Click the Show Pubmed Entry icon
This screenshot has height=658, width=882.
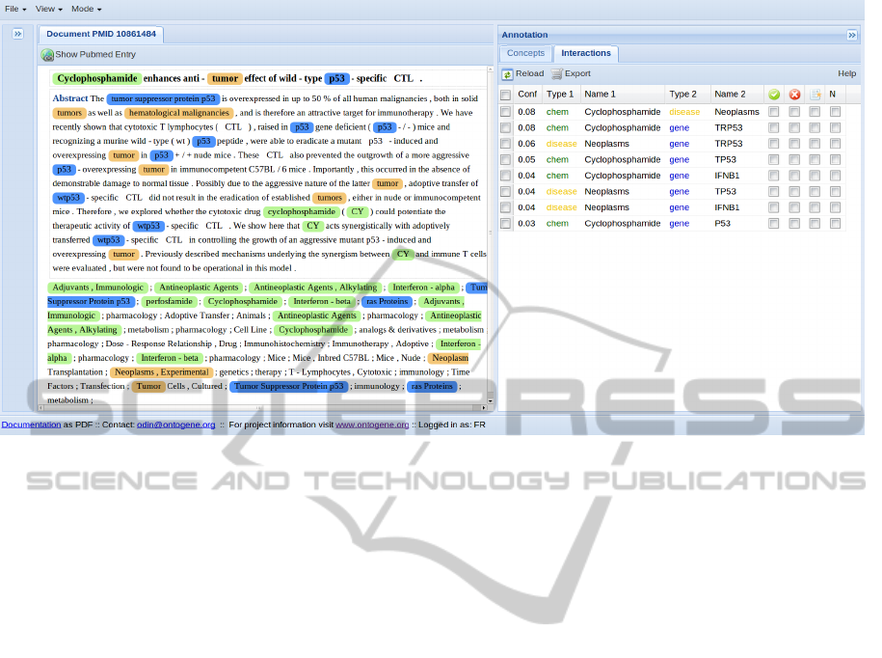click(x=47, y=55)
